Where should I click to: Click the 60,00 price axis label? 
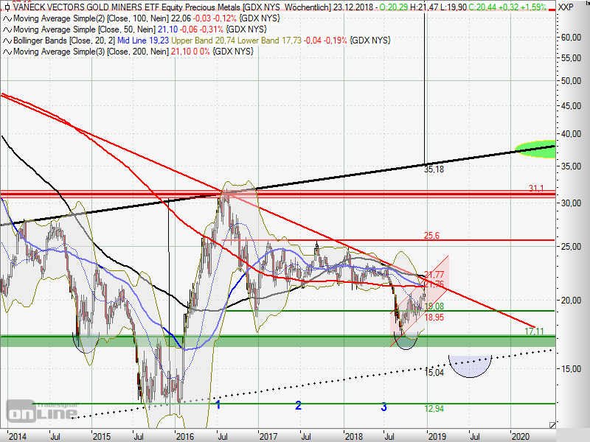coord(571,38)
